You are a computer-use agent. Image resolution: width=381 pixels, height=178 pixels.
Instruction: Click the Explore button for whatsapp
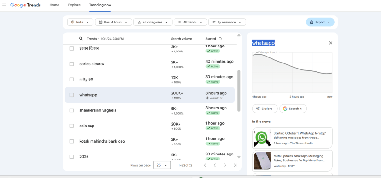click(265, 109)
